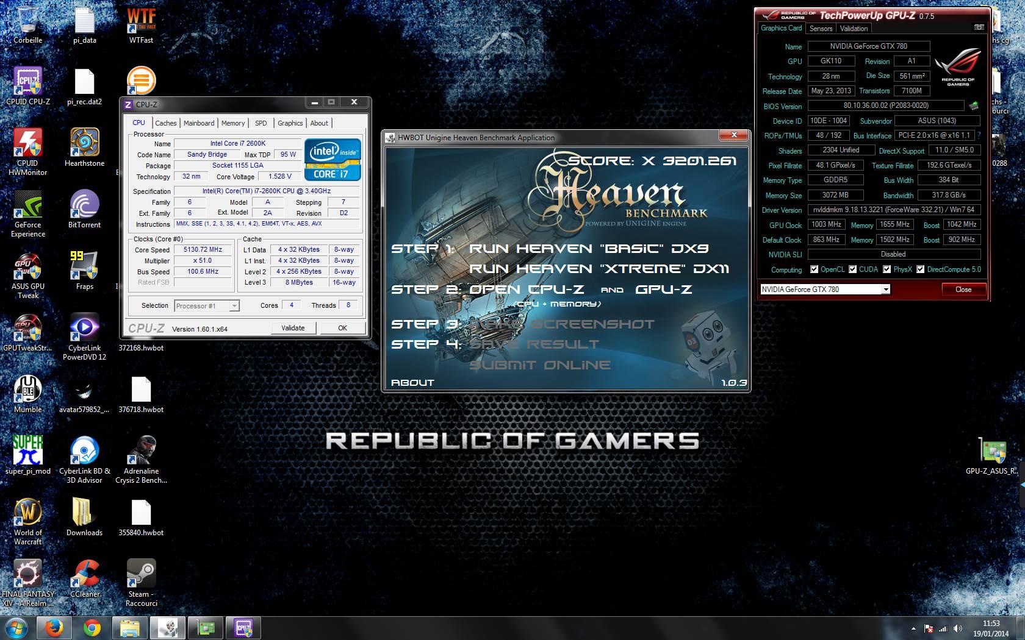
Task: Click Run Heaven Xtreme DX11
Action: tap(599, 269)
